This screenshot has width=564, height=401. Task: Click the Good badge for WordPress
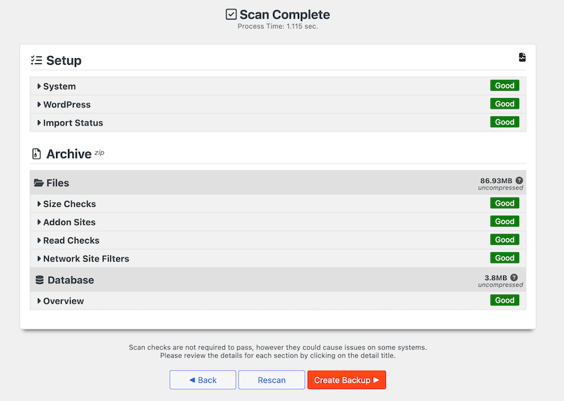pyautogui.click(x=505, y=104)
